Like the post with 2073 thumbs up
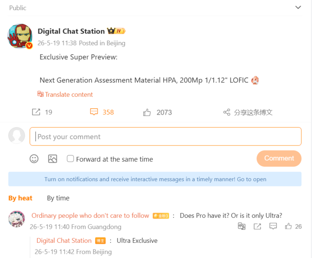The image size is (312, 258). point(147,112)
